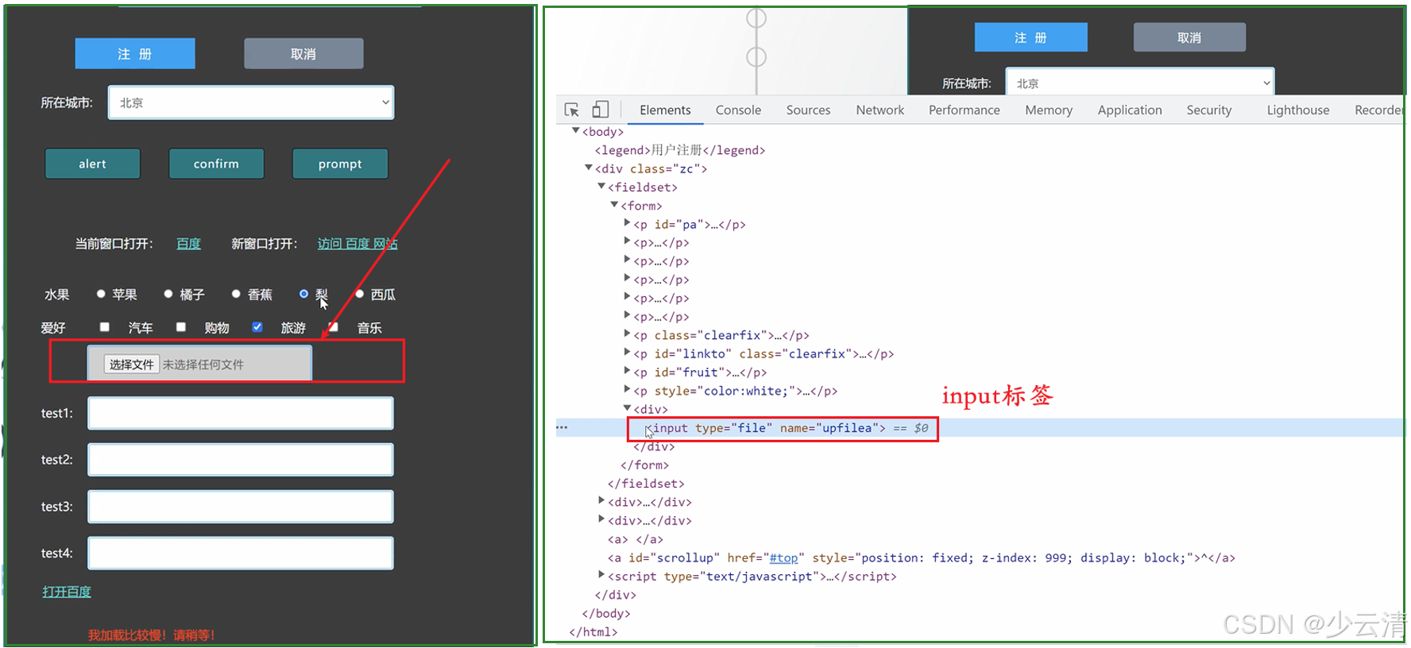Open the Memory tab
This screenshot has height=648, width=1411.
coord(1048,110)
